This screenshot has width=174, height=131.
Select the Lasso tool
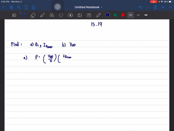[61, 15]
